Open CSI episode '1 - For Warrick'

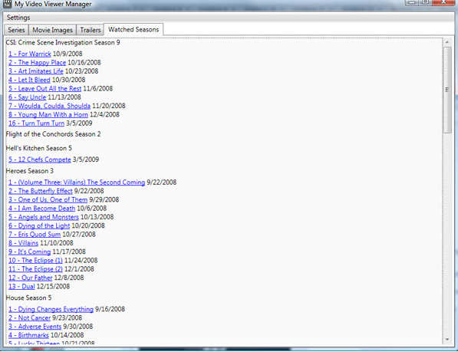tap(29, 54)
